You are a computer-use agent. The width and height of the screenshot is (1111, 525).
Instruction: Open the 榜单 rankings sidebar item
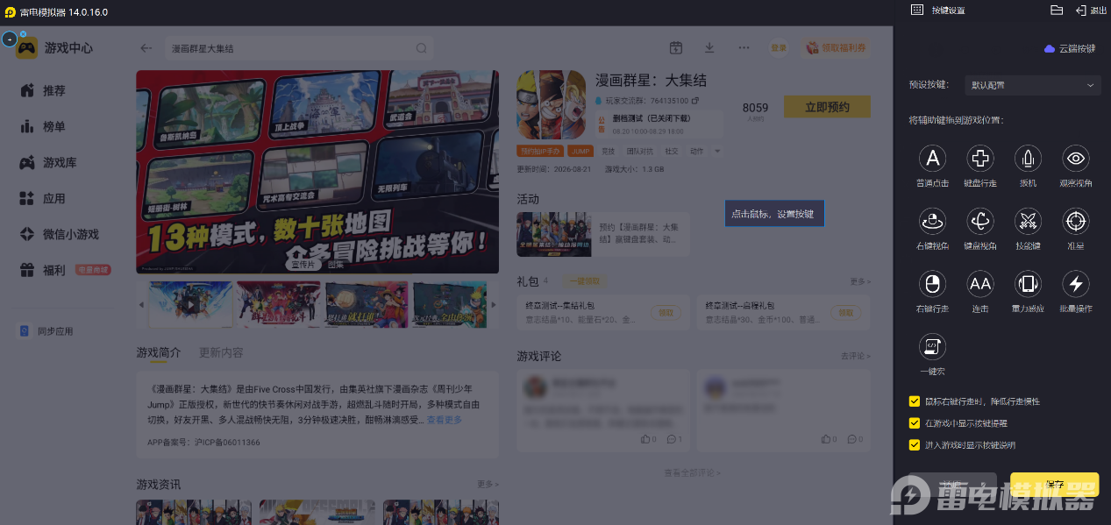42,126
